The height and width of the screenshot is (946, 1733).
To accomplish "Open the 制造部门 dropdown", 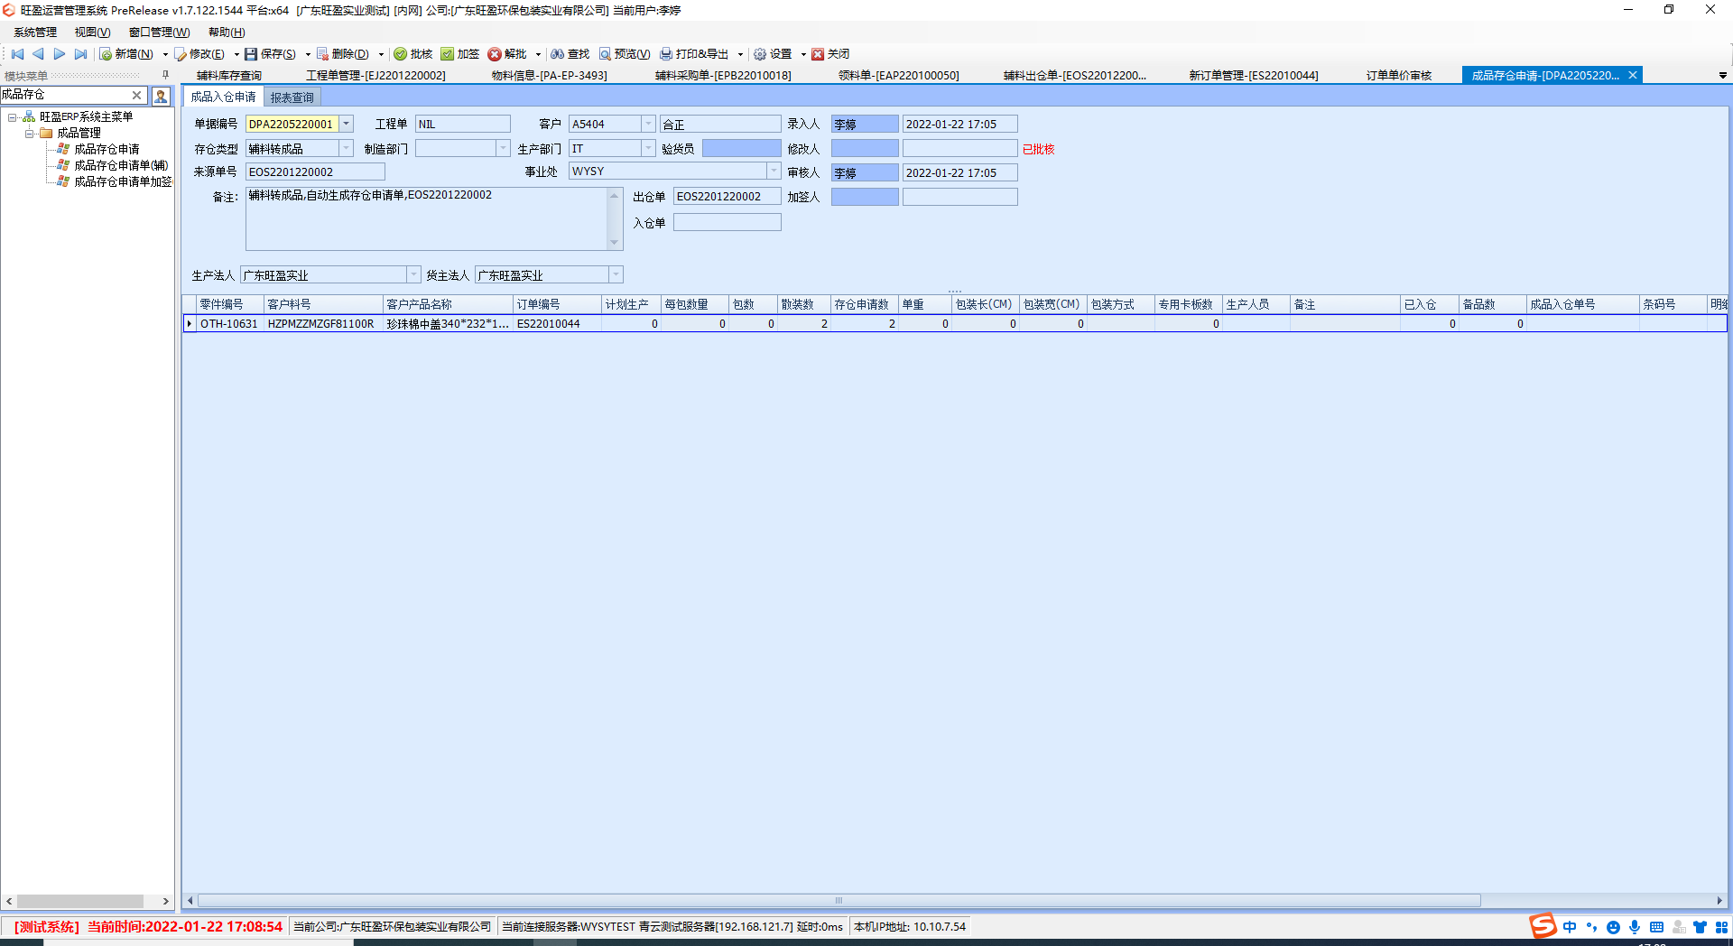I will tap(504, 148).
